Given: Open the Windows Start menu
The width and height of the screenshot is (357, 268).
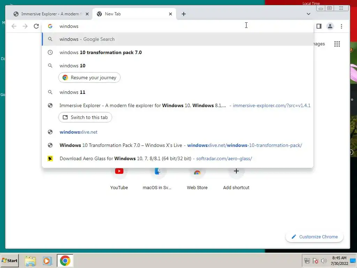Looking at the screenshot, I should [9, 260].
